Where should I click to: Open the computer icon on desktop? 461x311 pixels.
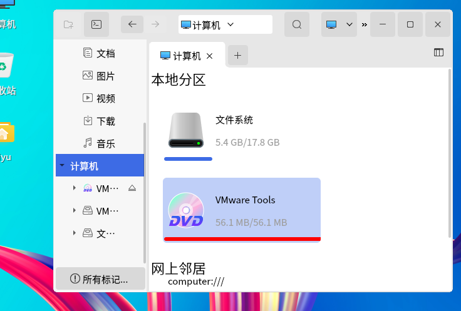click(8, 4)
